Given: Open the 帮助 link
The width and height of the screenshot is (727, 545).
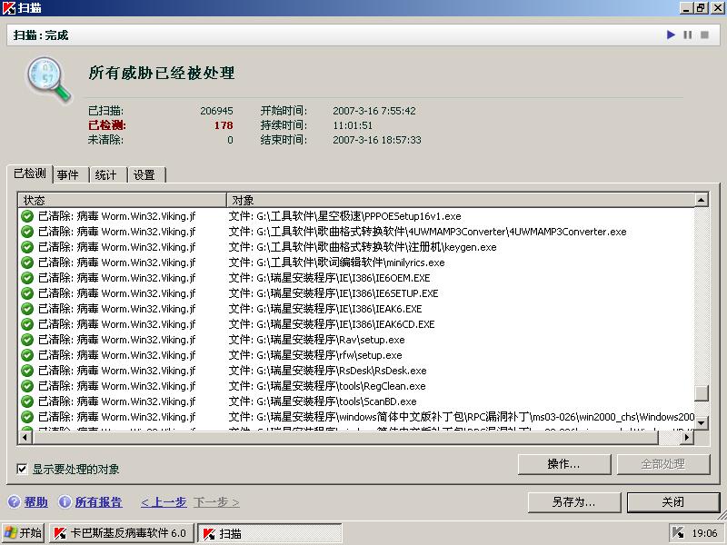Looking at the screenshot, I should 36,502.
